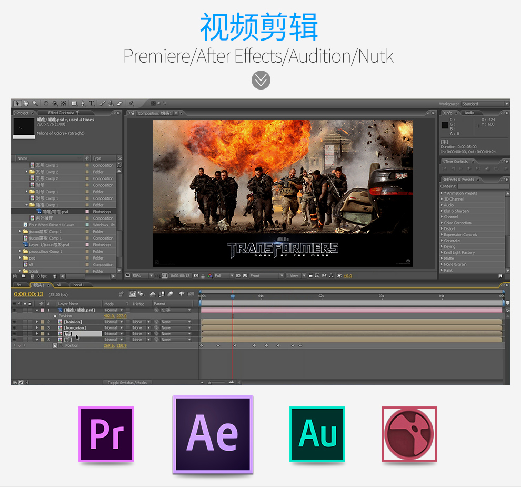Expand the hongxian layer properties
521x487 pixels.
[x=37, y=328]
